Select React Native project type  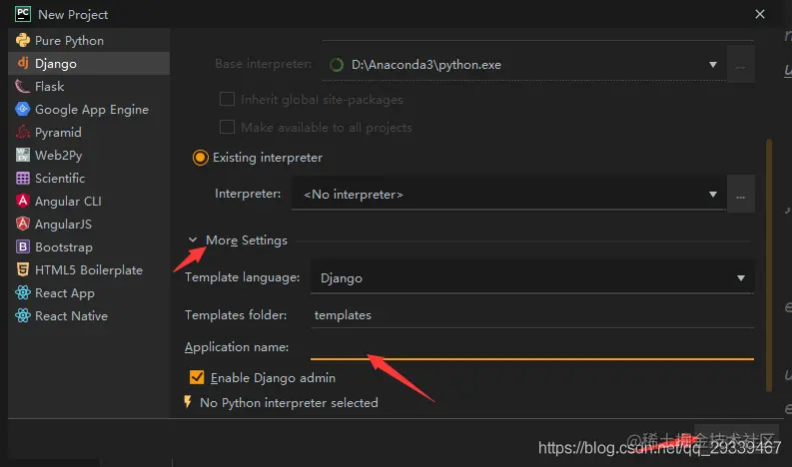point(89,315)
